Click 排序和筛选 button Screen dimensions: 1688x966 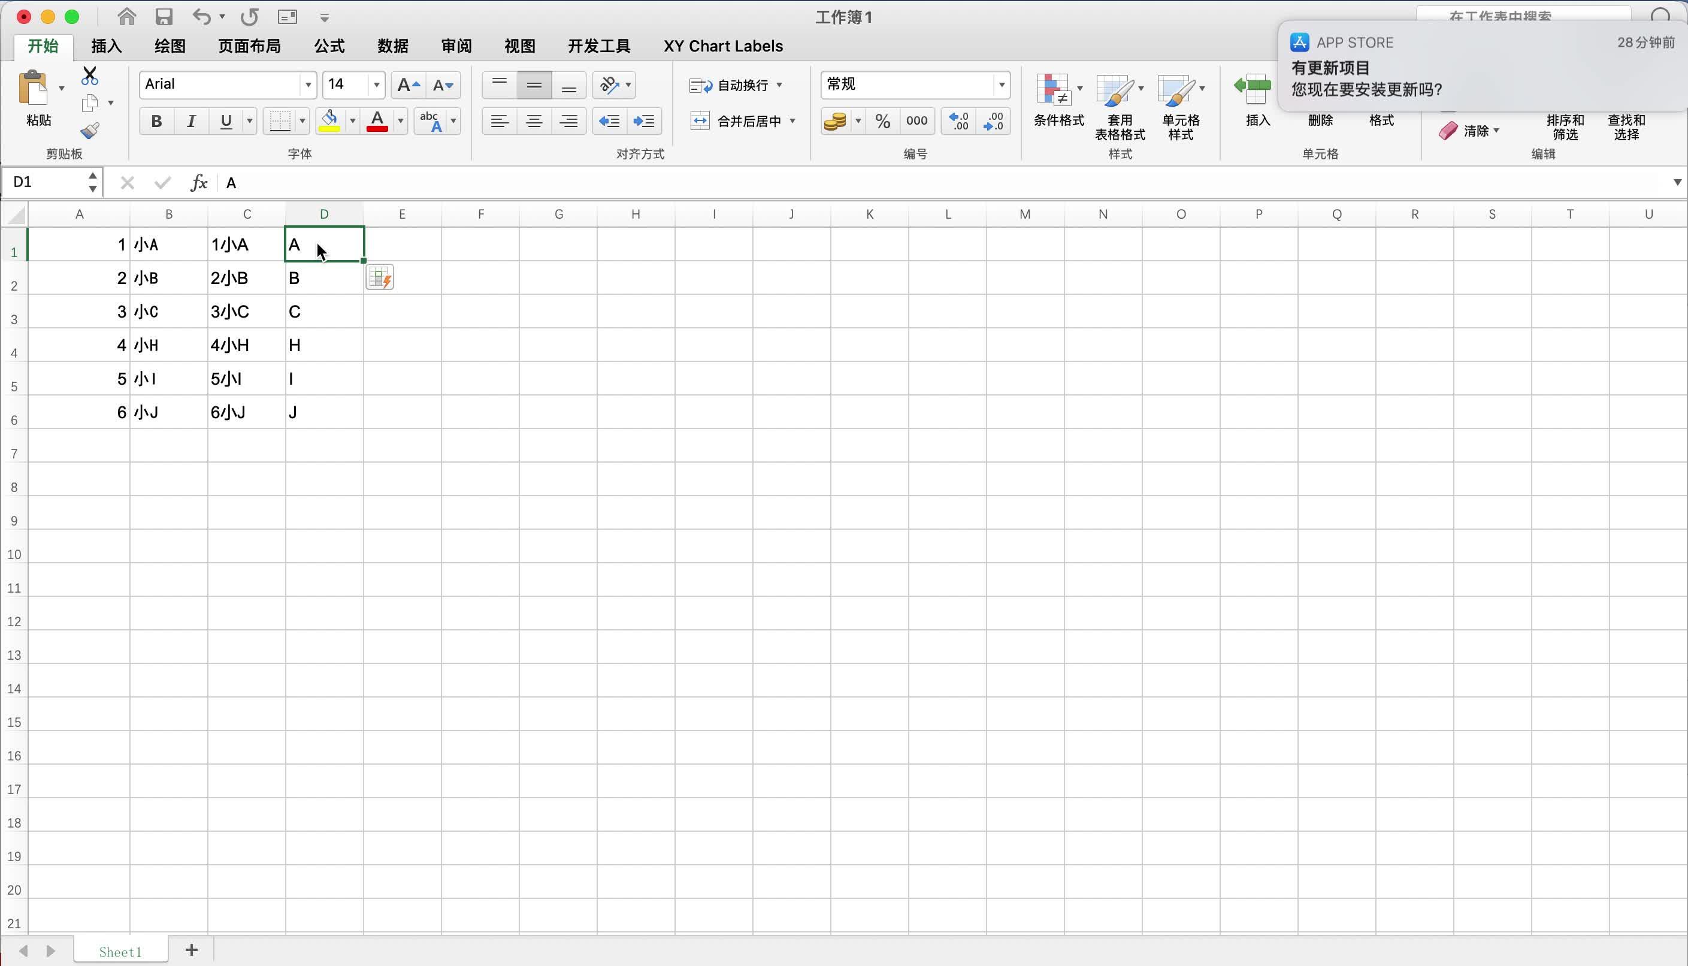(1565, 126)
